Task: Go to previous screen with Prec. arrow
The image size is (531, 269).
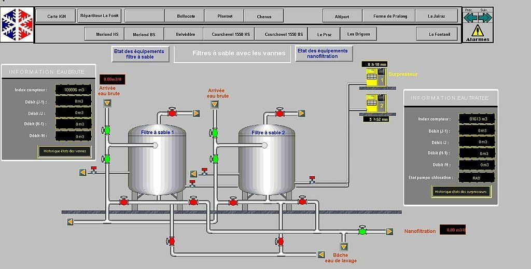Action: pyautogui.click(x=470, y=18)
